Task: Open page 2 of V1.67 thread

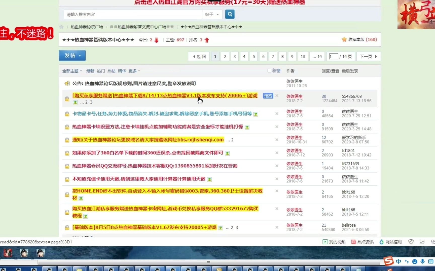Action: (232, 228)
